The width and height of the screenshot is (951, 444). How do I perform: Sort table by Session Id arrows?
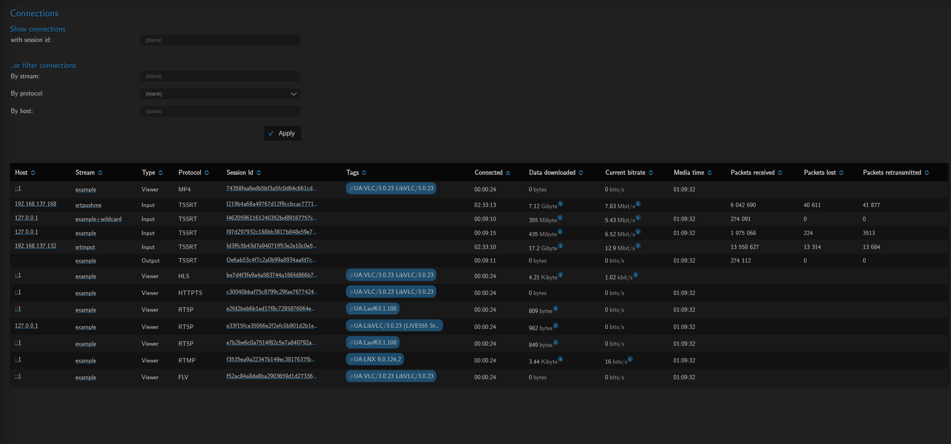pos(259,173)
